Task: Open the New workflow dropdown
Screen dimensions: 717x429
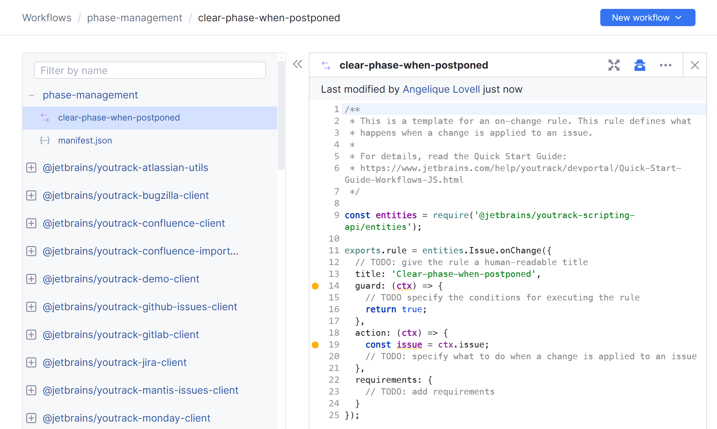Action: [647, 18]
